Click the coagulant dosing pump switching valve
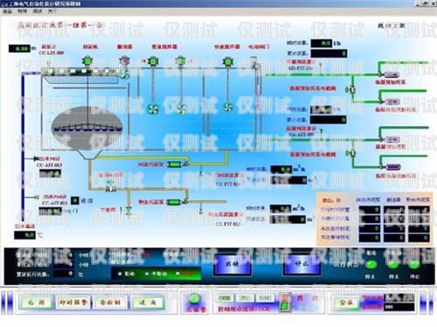437x327 pixels. pos(352,90)
